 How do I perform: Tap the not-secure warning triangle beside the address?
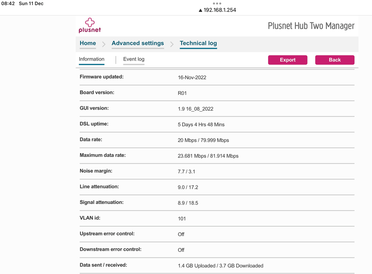pyautogui.click(x=200, y=10)
